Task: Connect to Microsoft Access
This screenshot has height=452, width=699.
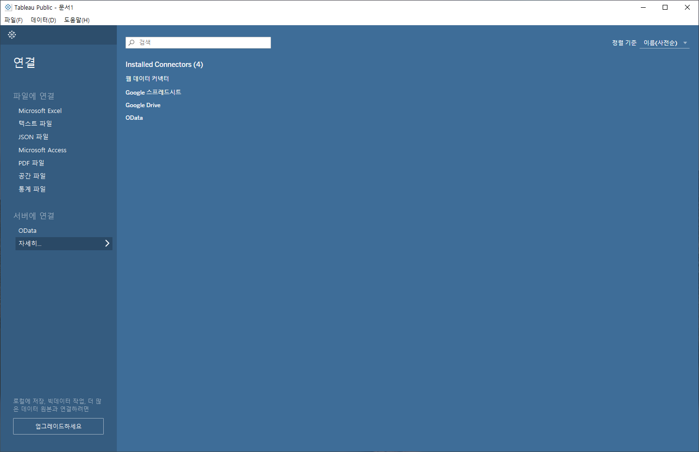Action: (x=43, y=150)
